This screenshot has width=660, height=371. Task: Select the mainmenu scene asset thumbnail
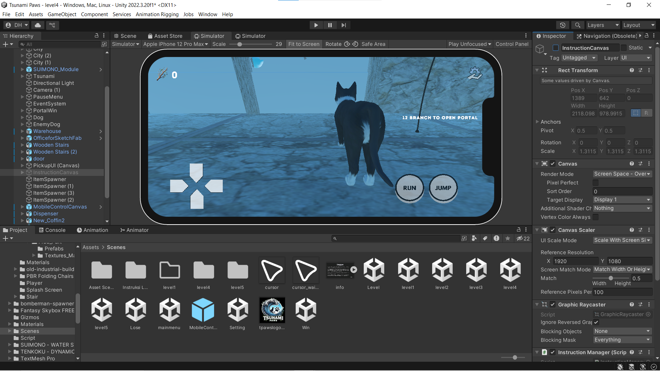[x=169, y=309]
